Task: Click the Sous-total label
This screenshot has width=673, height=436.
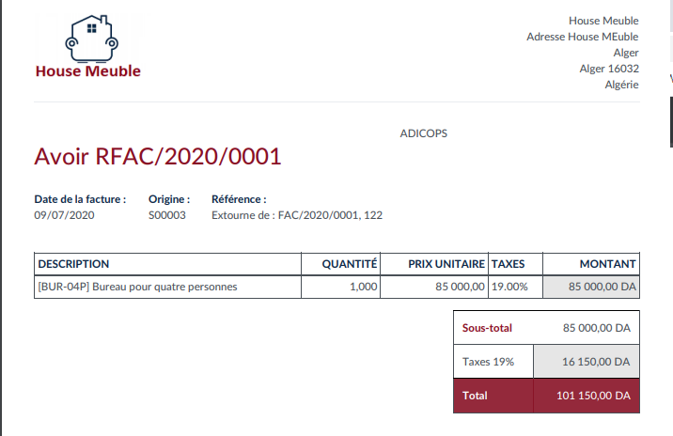Action: click(x=487, y=328)
